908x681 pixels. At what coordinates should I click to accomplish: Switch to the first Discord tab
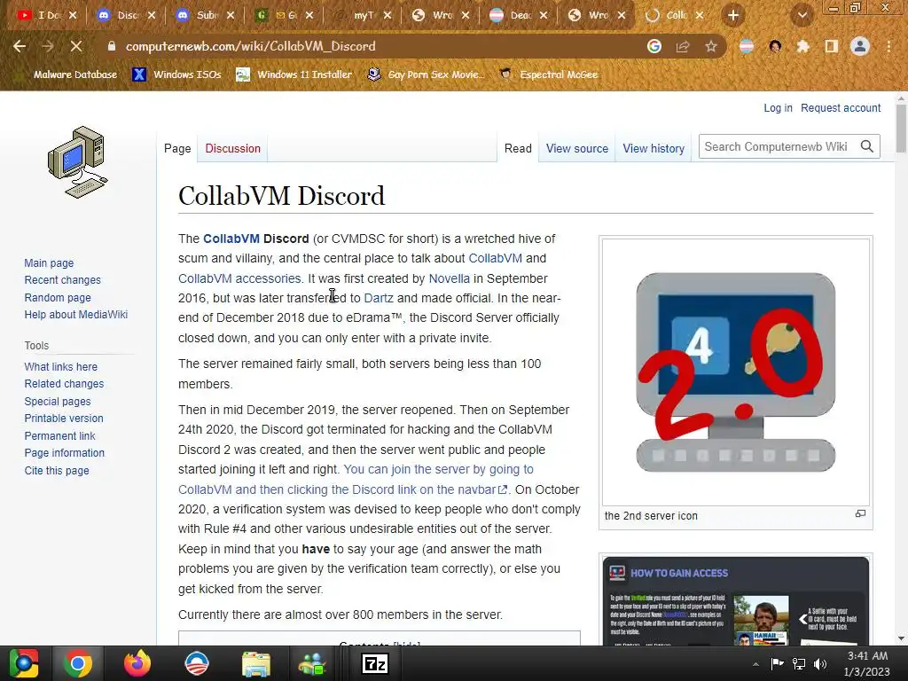coord(126,16)
